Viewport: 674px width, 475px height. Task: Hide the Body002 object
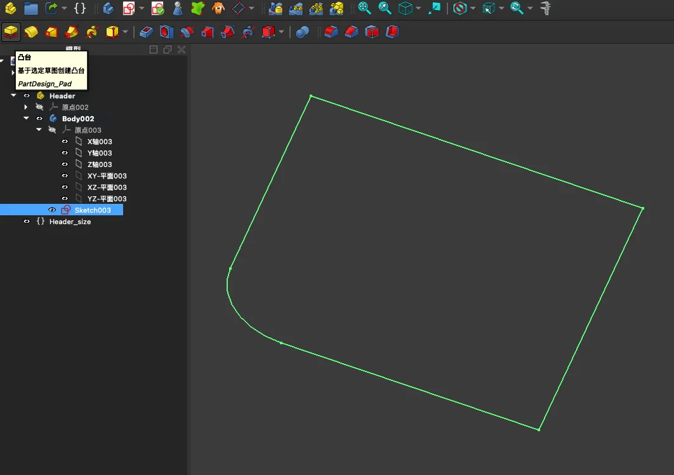(40, 119)
